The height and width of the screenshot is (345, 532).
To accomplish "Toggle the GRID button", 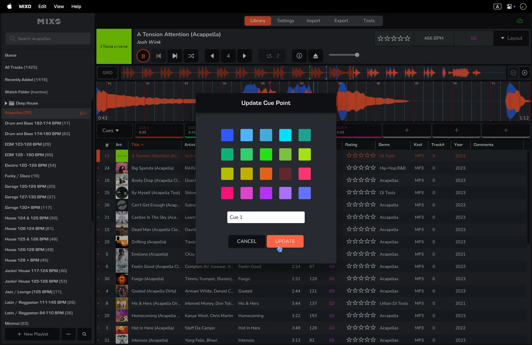I will point(107,73).
